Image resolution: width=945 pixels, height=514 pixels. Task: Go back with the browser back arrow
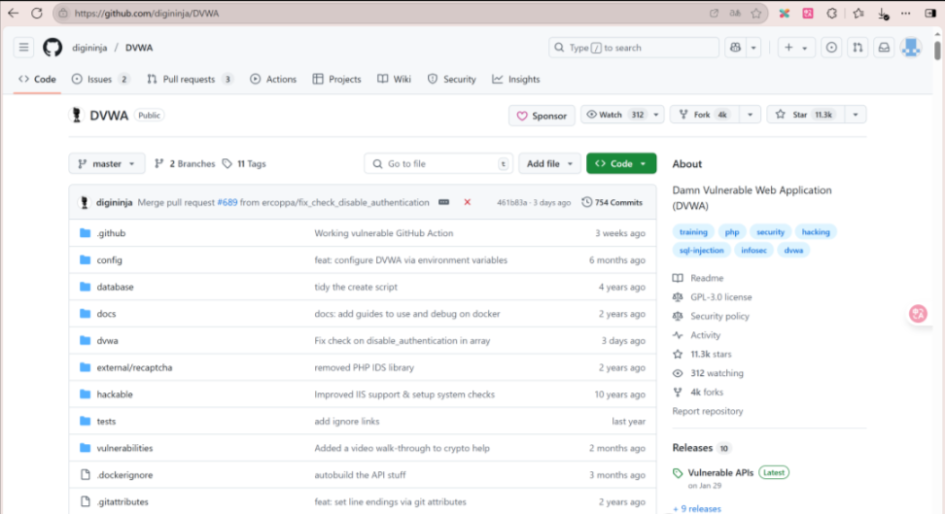pos(13,14)
